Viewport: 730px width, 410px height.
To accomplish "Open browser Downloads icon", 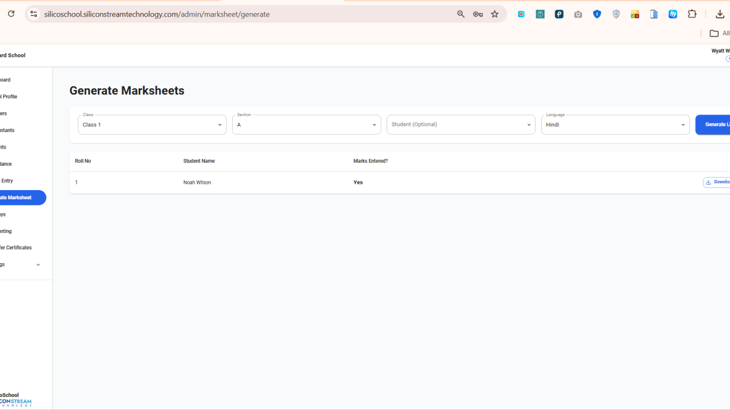I will [x=720, y=14].
